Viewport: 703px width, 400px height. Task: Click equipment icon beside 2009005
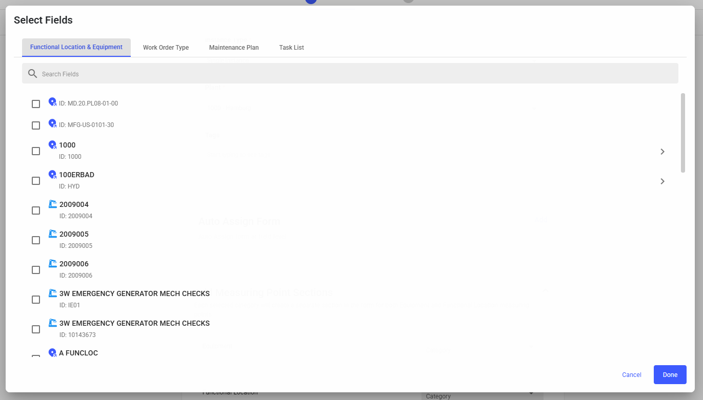(52, 234)
